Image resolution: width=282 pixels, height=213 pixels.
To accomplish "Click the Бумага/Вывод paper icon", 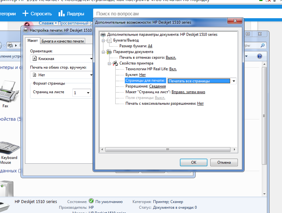I will (109, 40).
